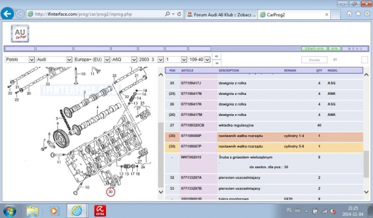Open Windows Media Player from taskbar

[54, 211]
